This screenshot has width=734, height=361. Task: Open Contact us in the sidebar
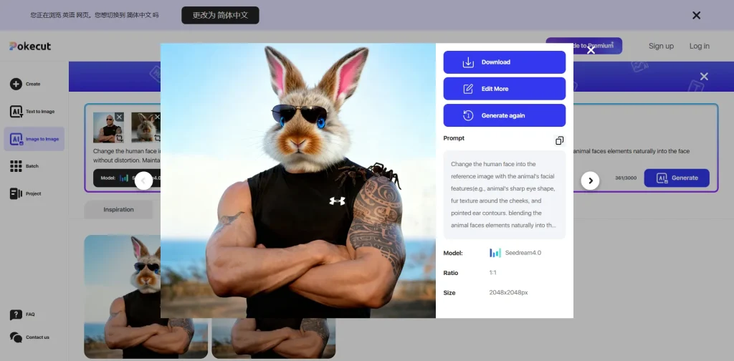29,337
